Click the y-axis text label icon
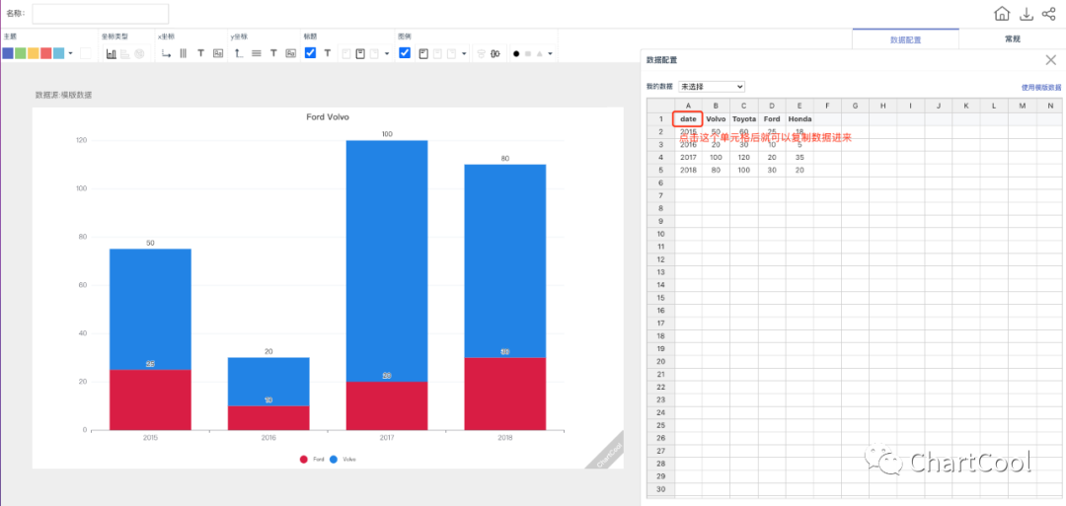This screenshot has width=1066, height=506. pos(273,53)
